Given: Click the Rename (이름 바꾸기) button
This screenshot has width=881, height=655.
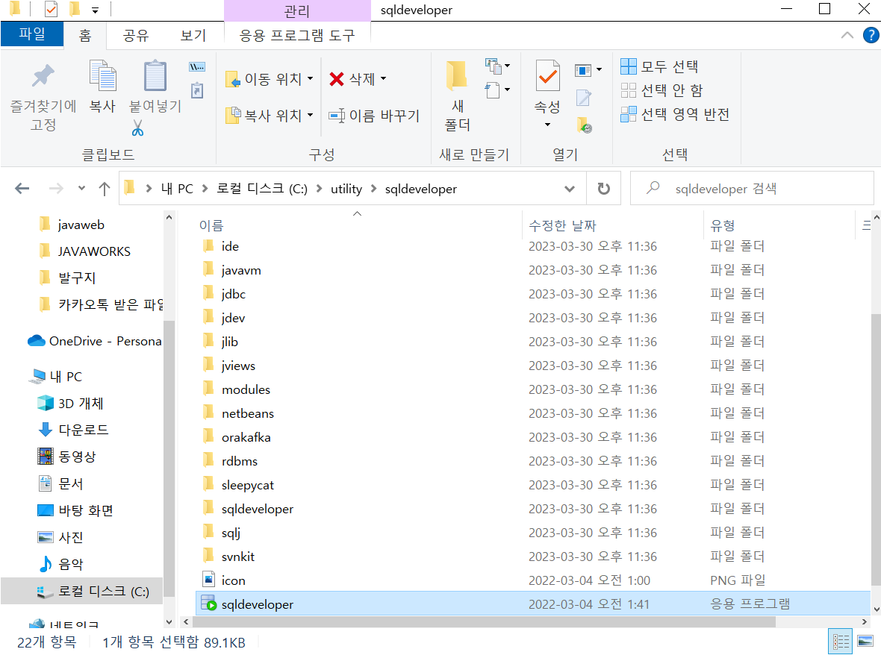Looking at the screenshot, I should [x=373, y=116].
